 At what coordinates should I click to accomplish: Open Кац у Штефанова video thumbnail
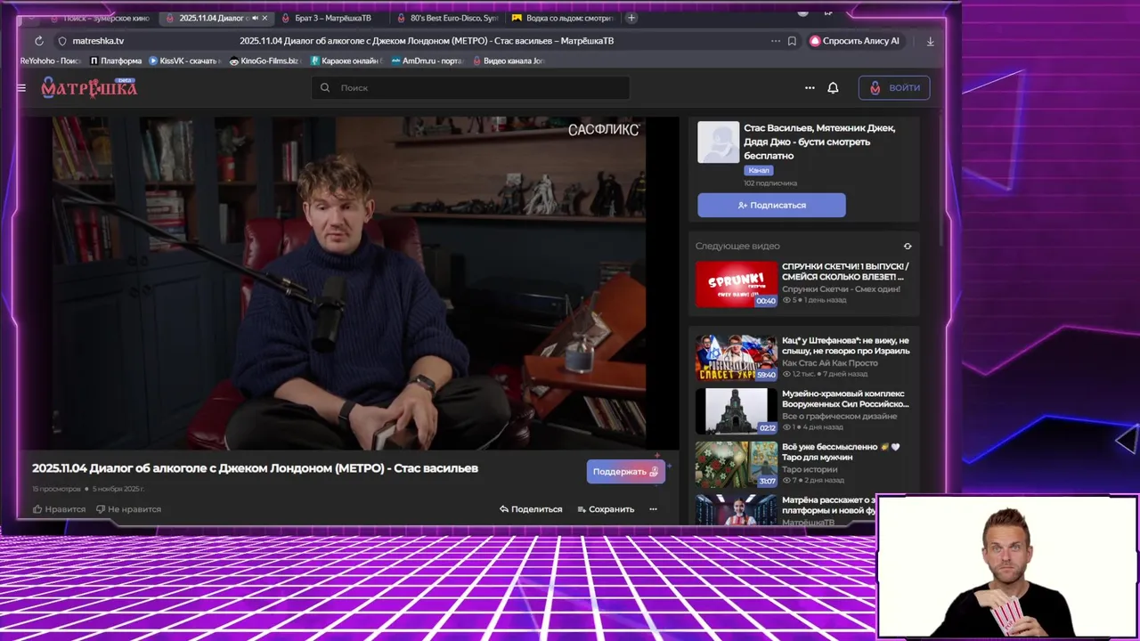point(737,358)
